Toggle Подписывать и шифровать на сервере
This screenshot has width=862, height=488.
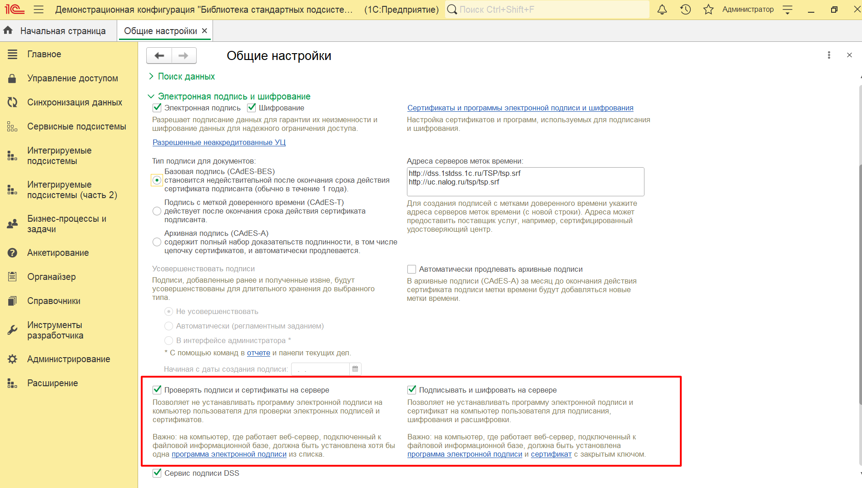pos(411,389)
